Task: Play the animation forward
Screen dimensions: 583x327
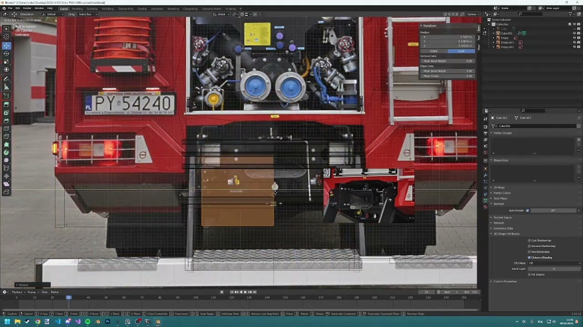Action: click(245, 292)
